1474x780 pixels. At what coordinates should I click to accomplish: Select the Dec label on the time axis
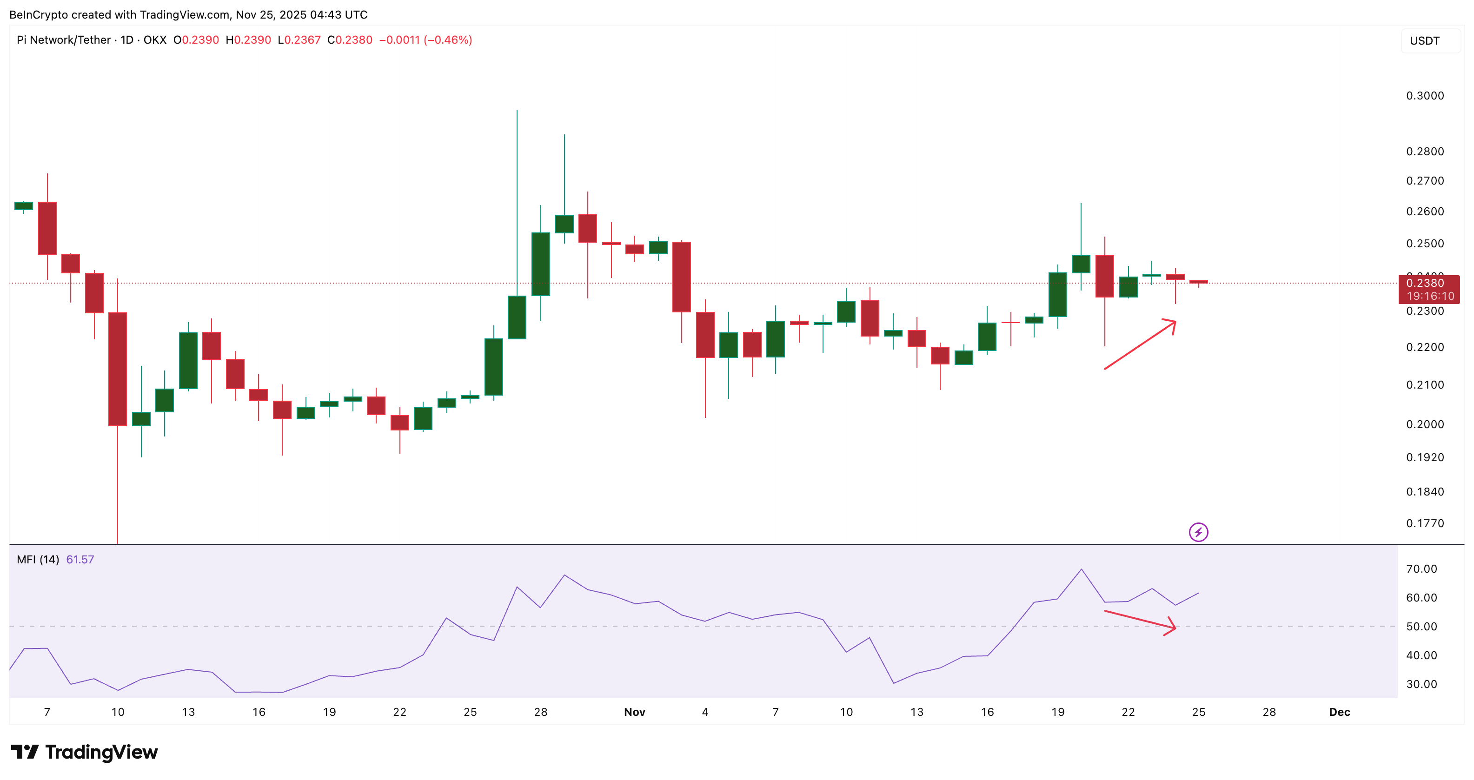coord(1340,712)
